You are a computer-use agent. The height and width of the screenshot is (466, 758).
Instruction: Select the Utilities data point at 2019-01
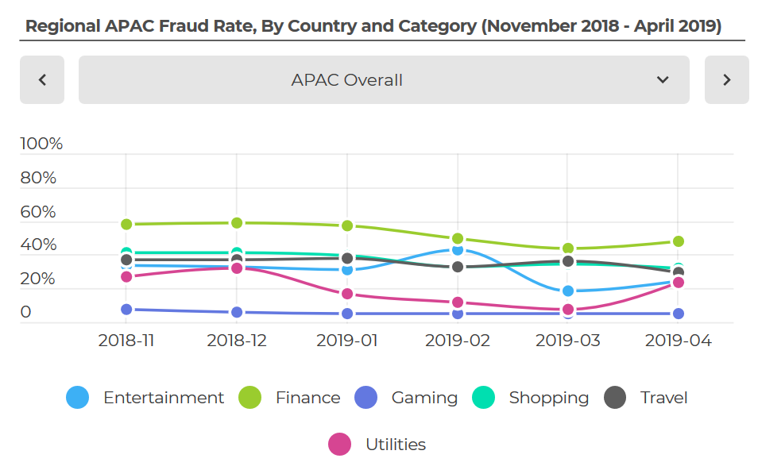[347, 294]
